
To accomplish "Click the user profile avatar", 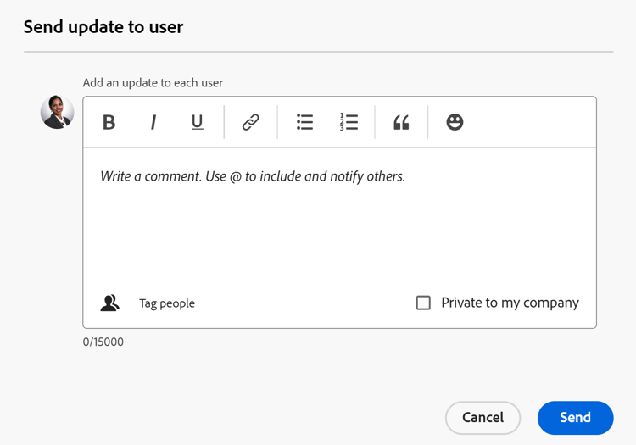I will (57, 112).
